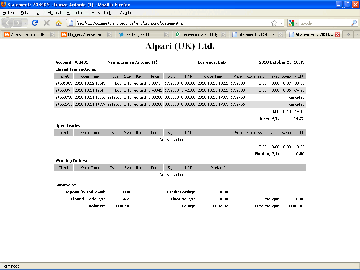Open the Google search engine selector

pyautogui.click(x=293, y=23)
